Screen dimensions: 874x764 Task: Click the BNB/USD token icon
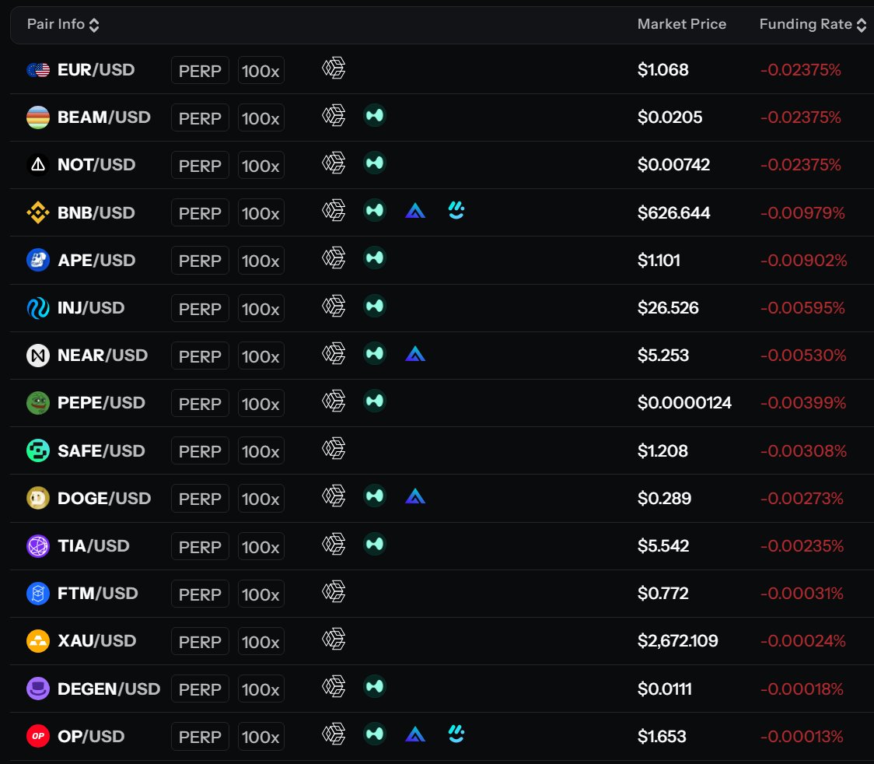click(x=38, y=212)
